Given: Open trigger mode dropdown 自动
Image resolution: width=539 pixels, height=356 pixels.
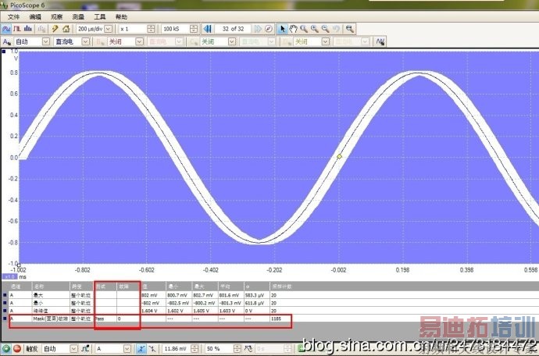Looking at the screenshot, I should click(x=74, y=349).
